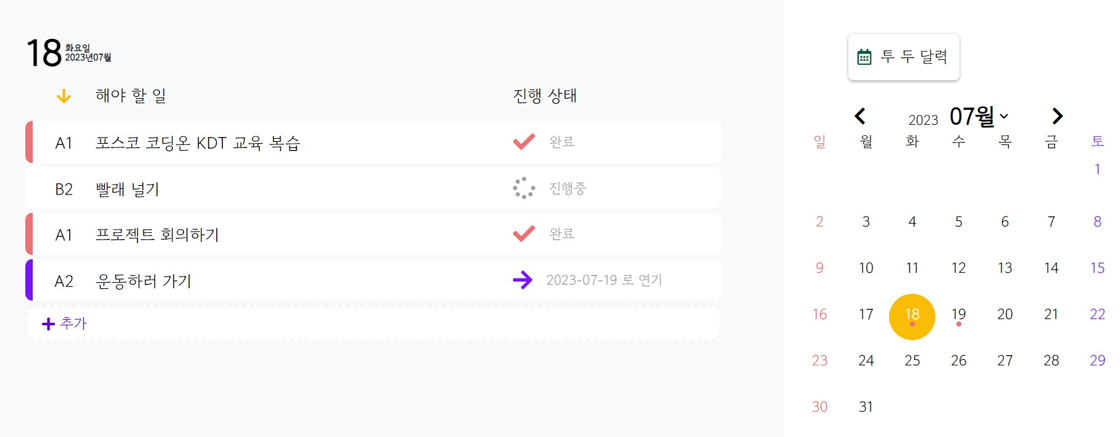Image resolution: width=1120 pixels, height=437 pixels.
Task: Click the 투 두 달력 button
Action: pos(903,57)
